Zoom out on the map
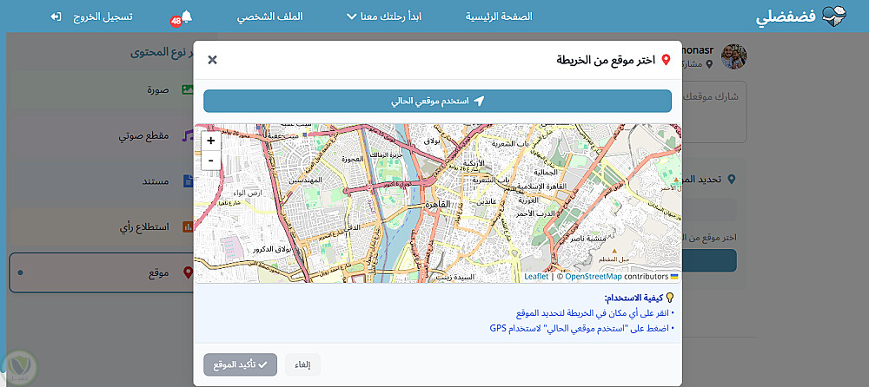 click(211, 161)
